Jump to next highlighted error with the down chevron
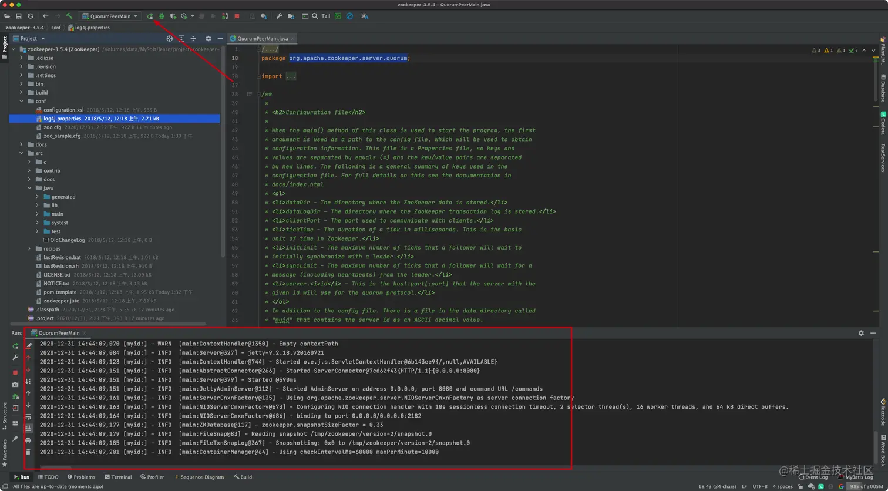888x491 pixels. pyautogui.click(x=874, y=51)
